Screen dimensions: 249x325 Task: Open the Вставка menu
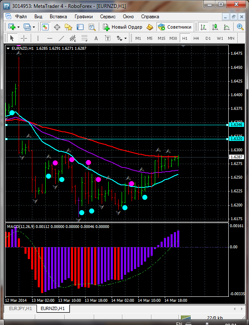[x=58, y=17]
